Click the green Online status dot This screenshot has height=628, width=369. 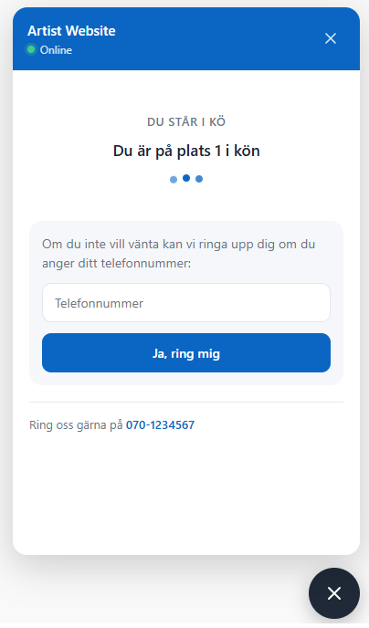(31, 49)
